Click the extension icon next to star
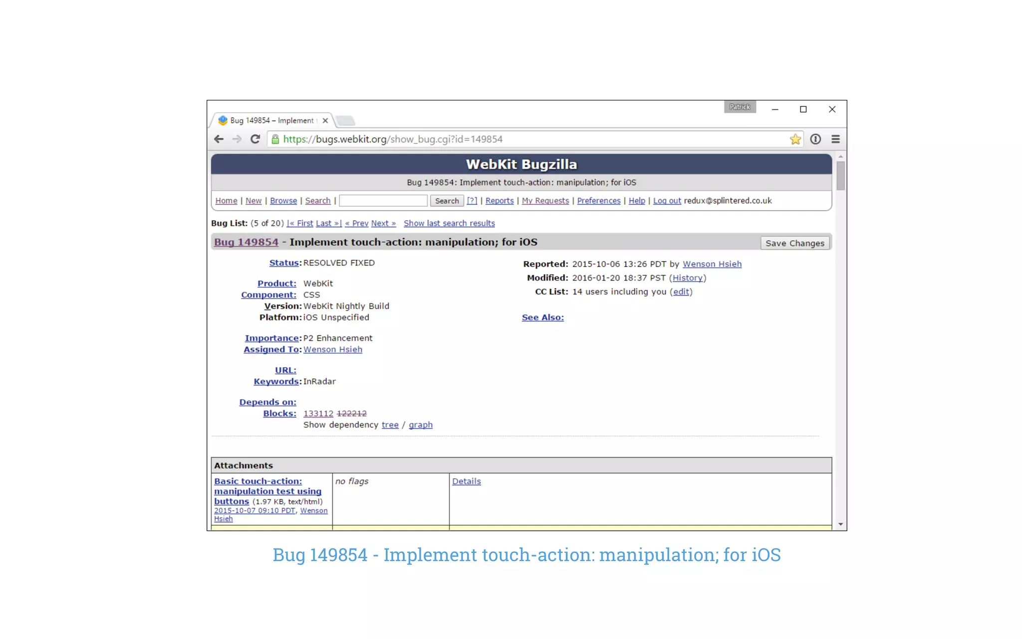Screen dimensions: 1022x639 (815, 139)
